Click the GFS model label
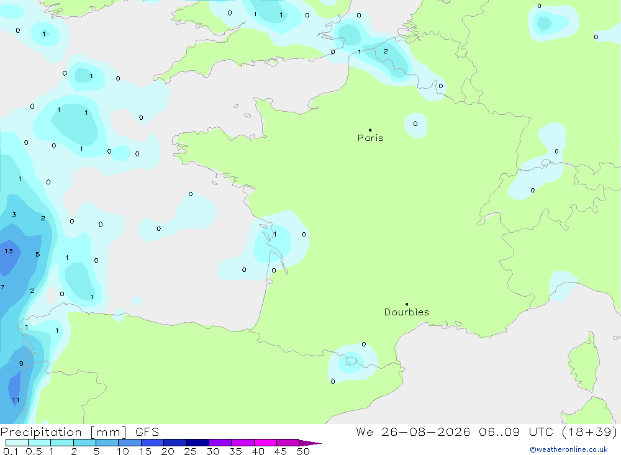 [147, 431]
